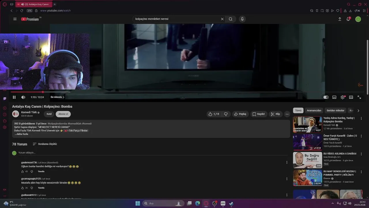The width and height of the screenshot is (369, 208).
Task: Open the green account avatar menu
Action: [358, 19]
